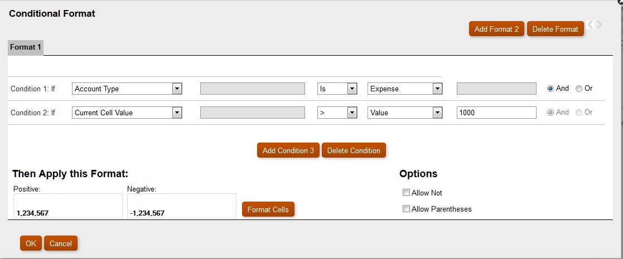Click Add Condition 3
623x259 pixels.
pos(288,150)
